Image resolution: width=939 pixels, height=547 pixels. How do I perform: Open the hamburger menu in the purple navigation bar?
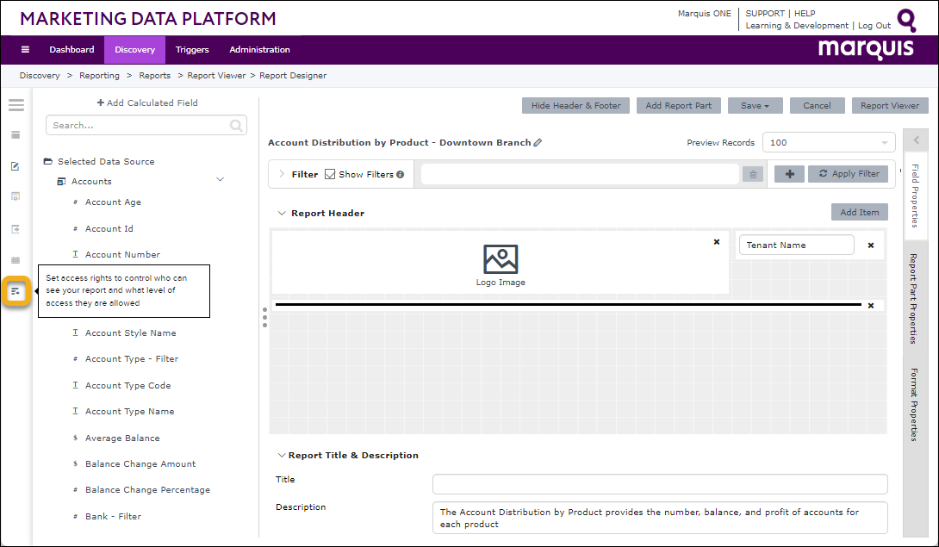click(x=25, y=50)
